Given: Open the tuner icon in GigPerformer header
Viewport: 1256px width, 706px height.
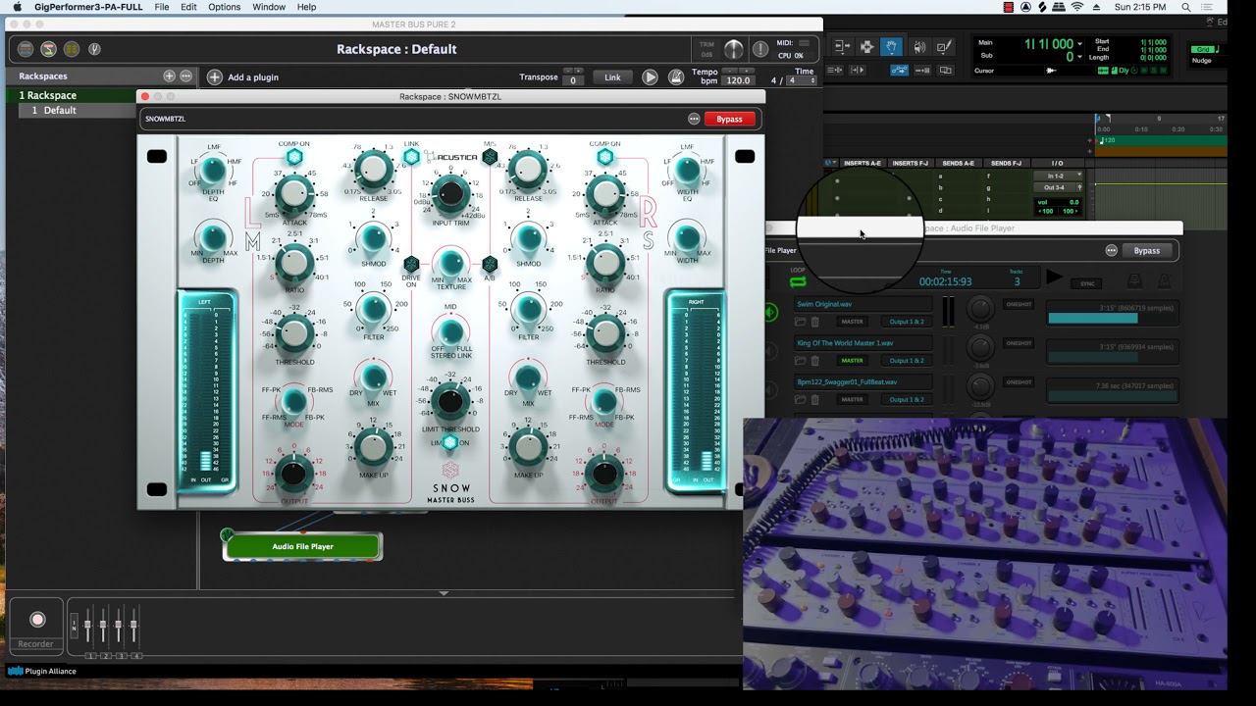Looking at the screenshot, I should (94, 49).
